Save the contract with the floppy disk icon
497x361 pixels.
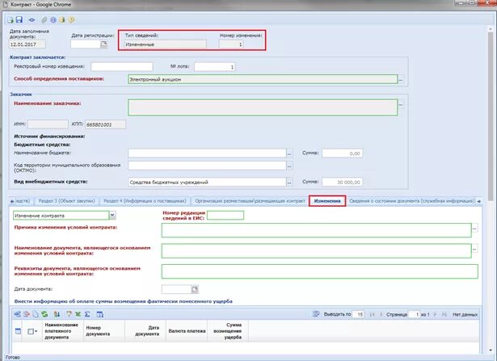pos(19,19)
